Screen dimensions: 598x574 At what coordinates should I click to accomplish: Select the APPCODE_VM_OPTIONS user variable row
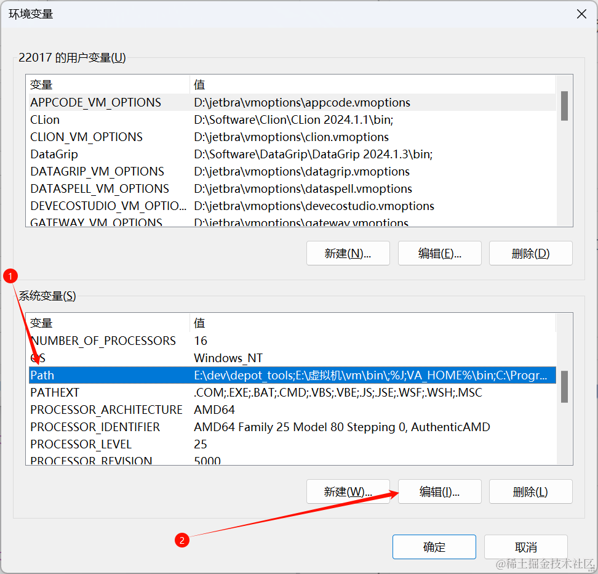point(292,102)
